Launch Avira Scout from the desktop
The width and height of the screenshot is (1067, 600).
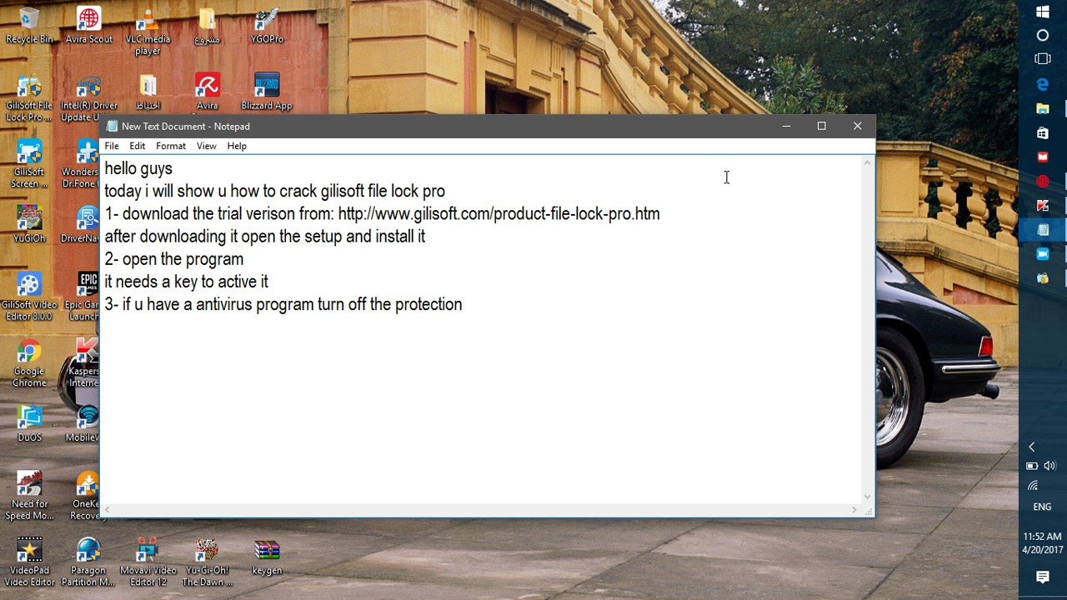pos(89,25)
